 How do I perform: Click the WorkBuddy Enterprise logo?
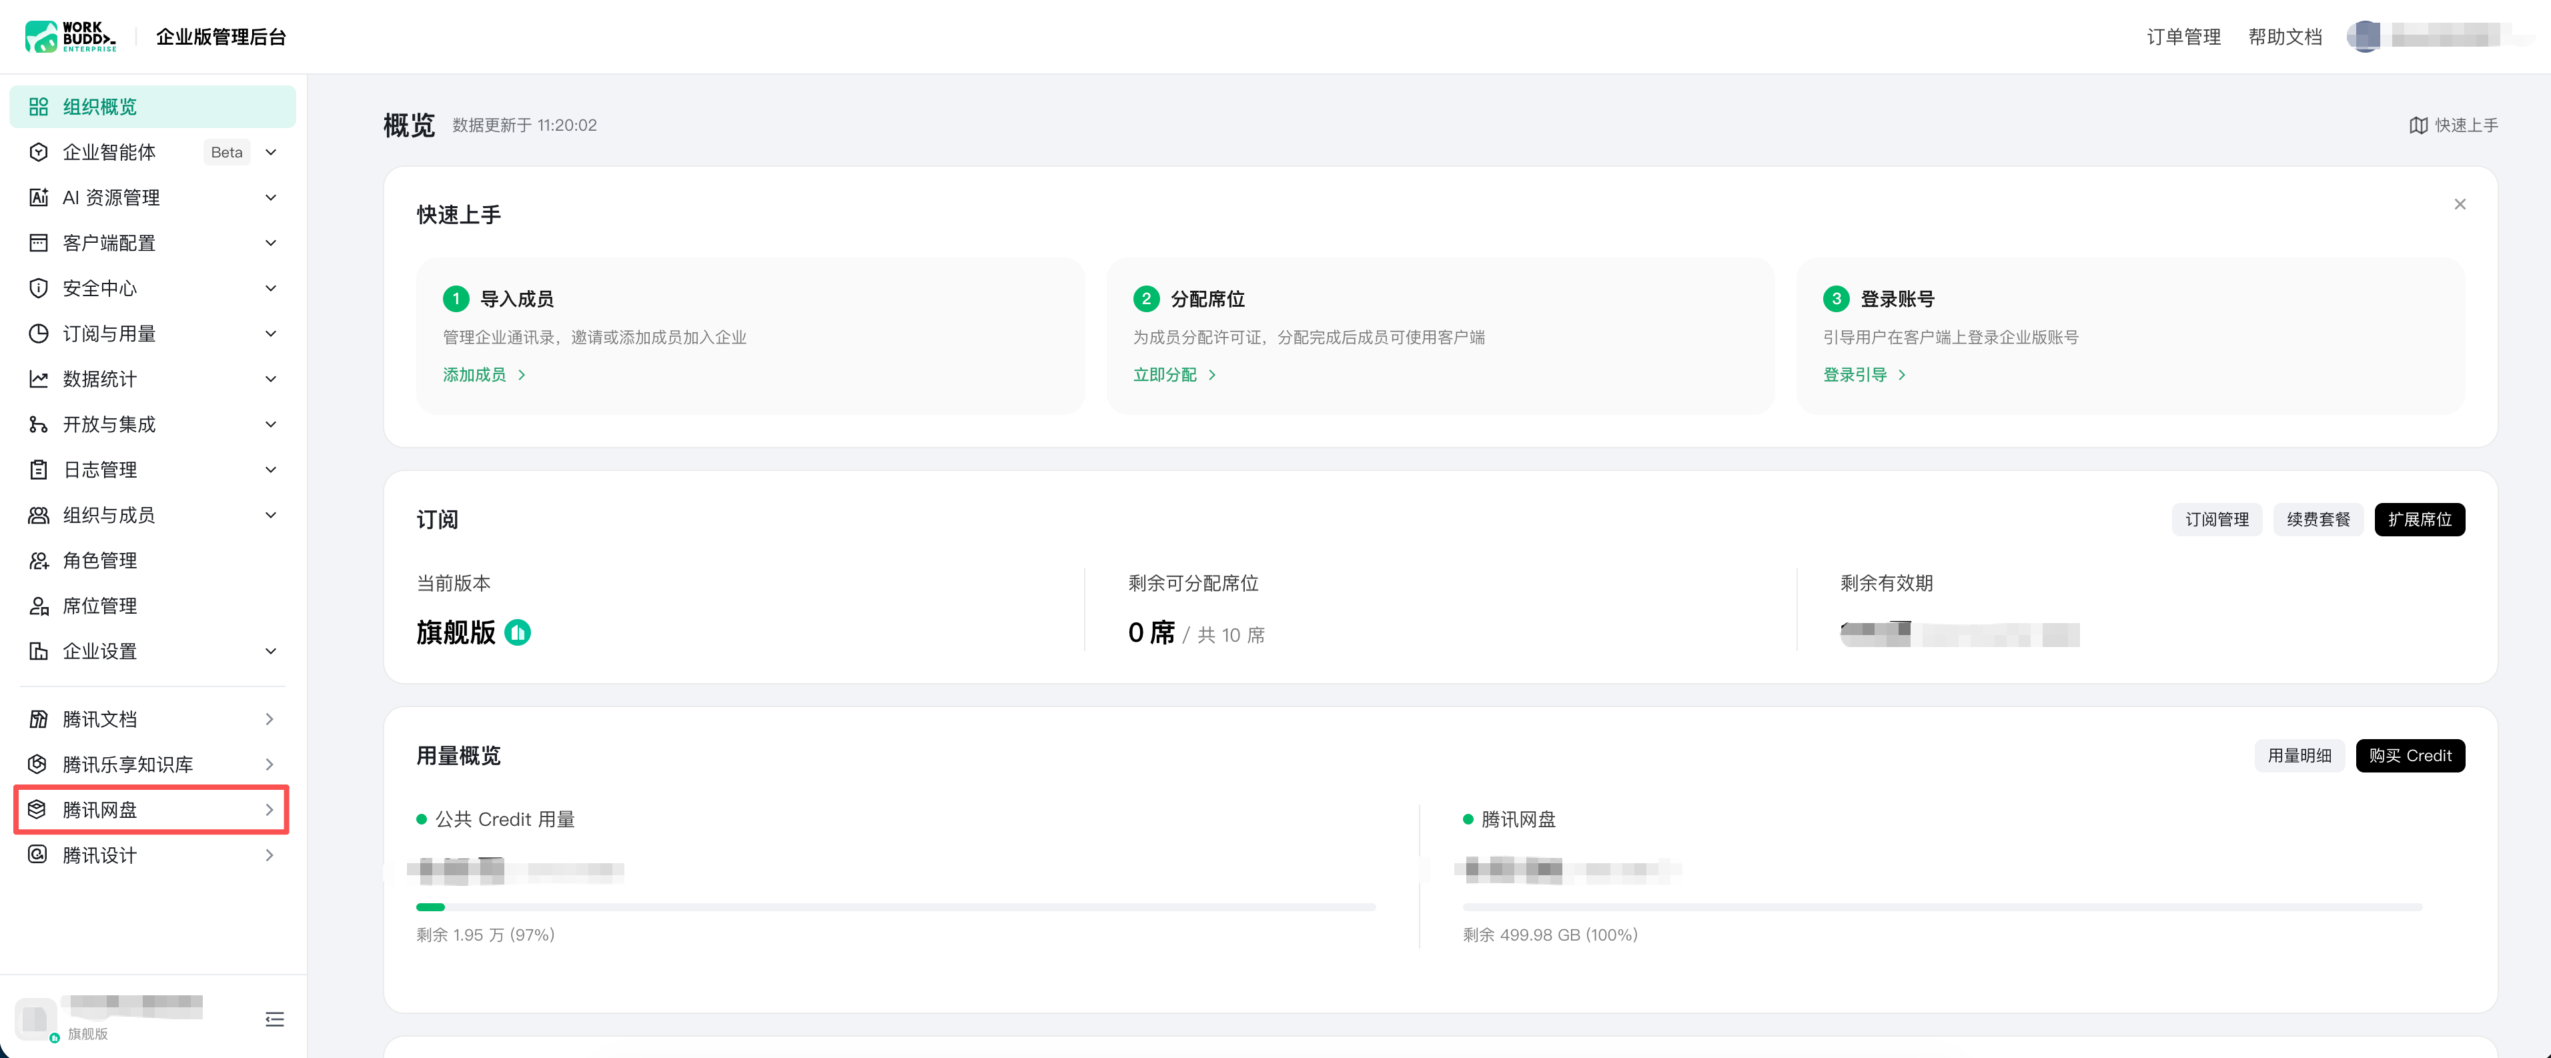coord(70,37)
